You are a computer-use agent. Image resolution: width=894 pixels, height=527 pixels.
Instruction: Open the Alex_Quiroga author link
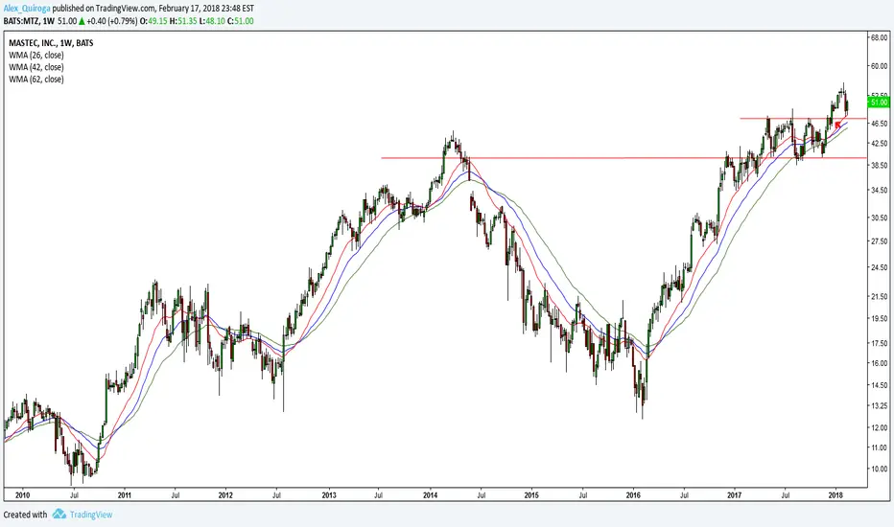[x=28, y=9]
